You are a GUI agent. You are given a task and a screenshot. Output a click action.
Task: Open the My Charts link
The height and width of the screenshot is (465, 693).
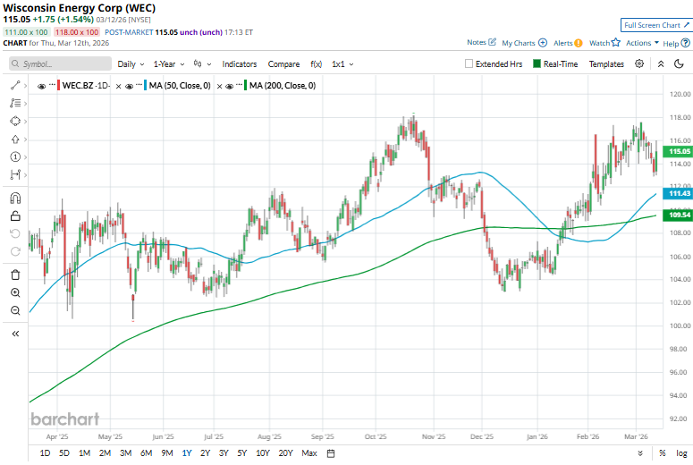(x=524, y=43)
